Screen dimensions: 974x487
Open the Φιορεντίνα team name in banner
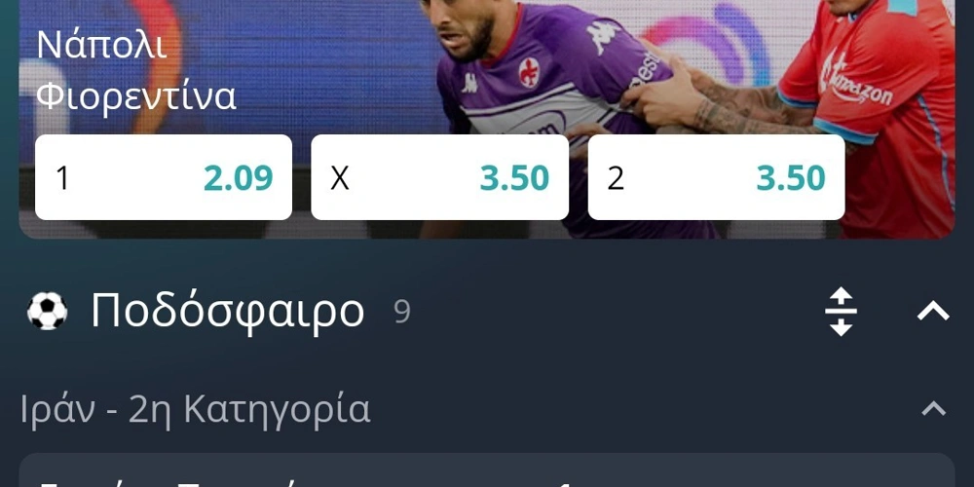pos(136,96)
